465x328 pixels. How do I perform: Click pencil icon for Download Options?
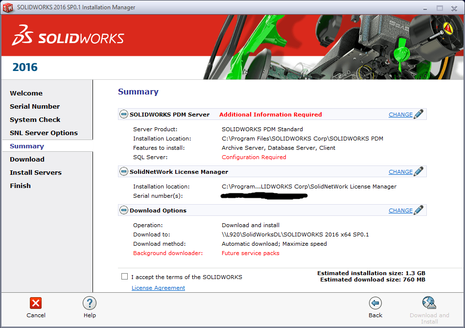pos(418,211)
